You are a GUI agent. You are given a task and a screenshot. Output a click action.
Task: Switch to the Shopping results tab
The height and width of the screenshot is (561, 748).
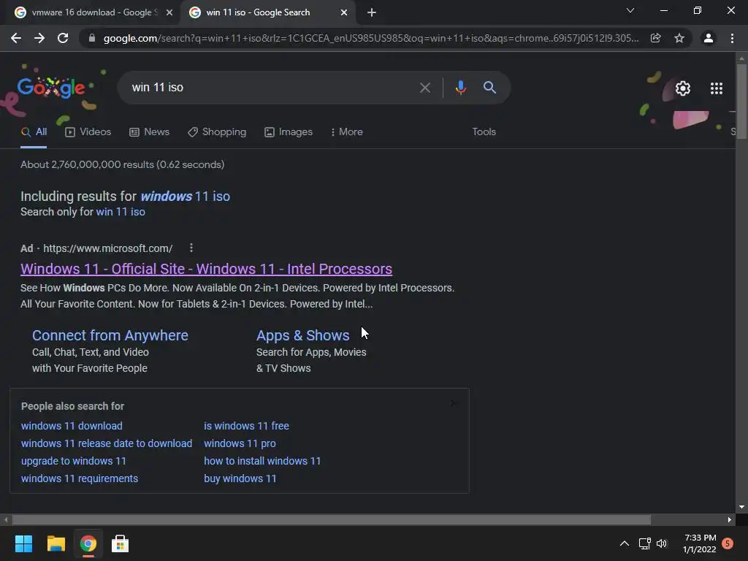click(x=217, y=132)
